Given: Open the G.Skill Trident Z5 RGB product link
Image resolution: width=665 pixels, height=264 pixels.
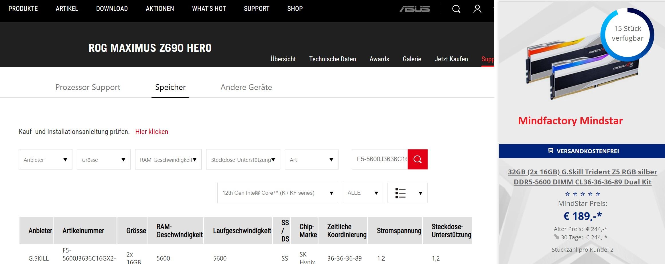Looking at the screenshot, I should pos(583,177).
